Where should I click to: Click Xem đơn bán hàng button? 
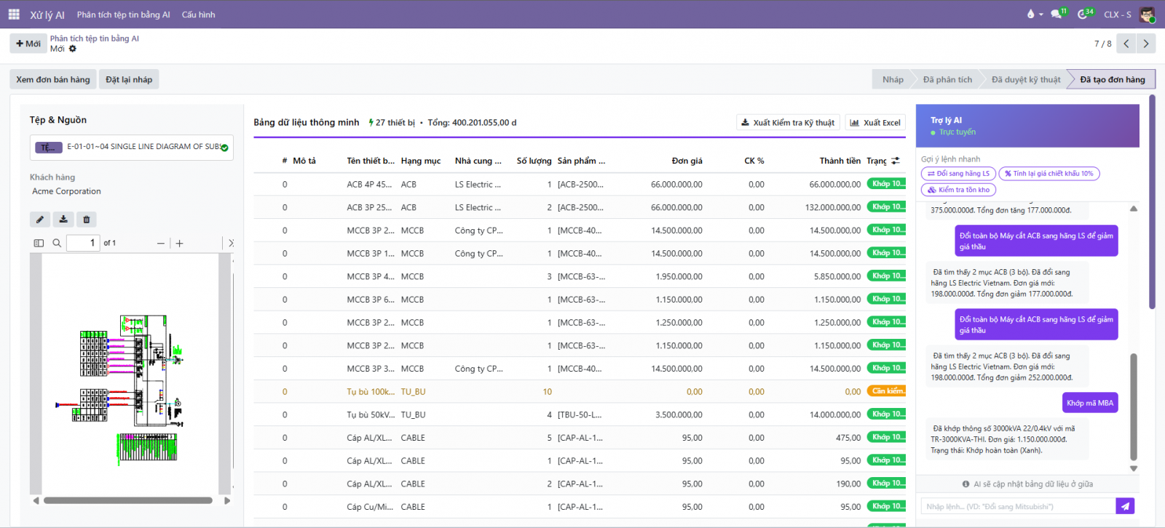(x=53, y=79)
